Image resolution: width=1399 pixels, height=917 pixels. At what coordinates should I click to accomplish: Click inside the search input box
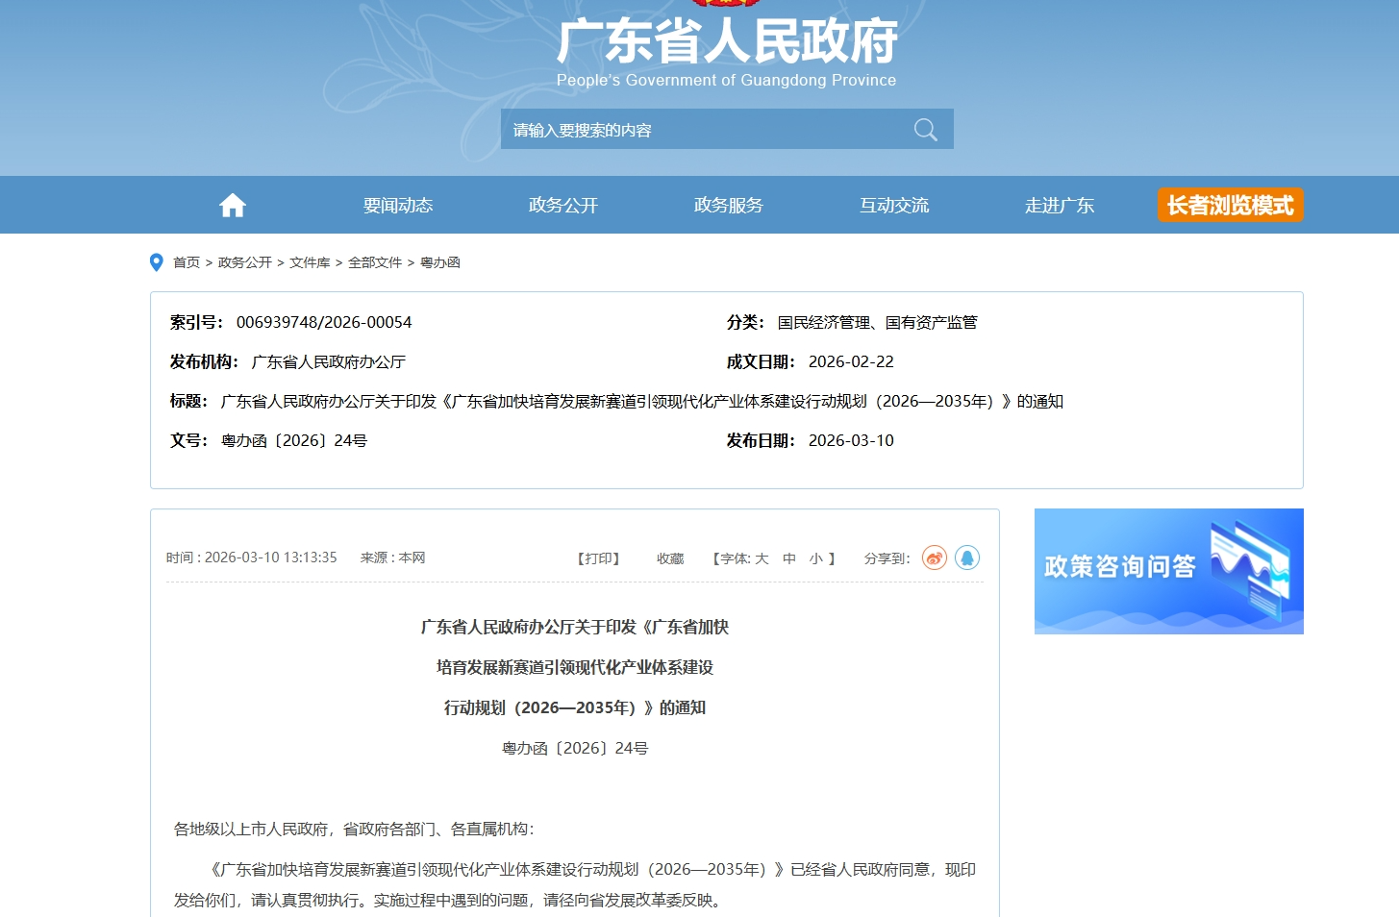[x=673, y=128]
